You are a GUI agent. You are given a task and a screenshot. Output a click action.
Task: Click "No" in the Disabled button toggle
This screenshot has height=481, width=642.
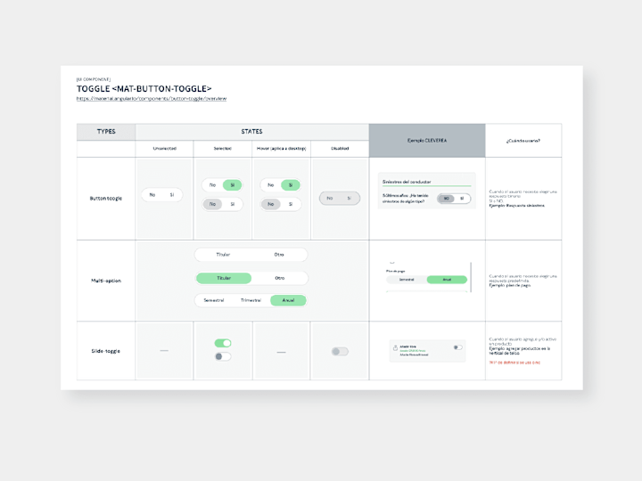pos(330,198)
